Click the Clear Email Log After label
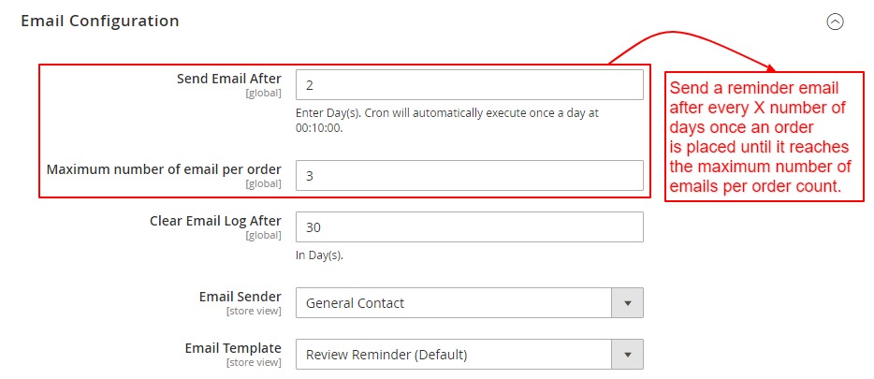 [x=215, y=222]
